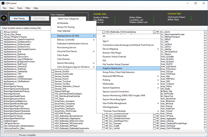Select the All Modules menu entry
The image size is (208, 137).
(x=63, y=23)
